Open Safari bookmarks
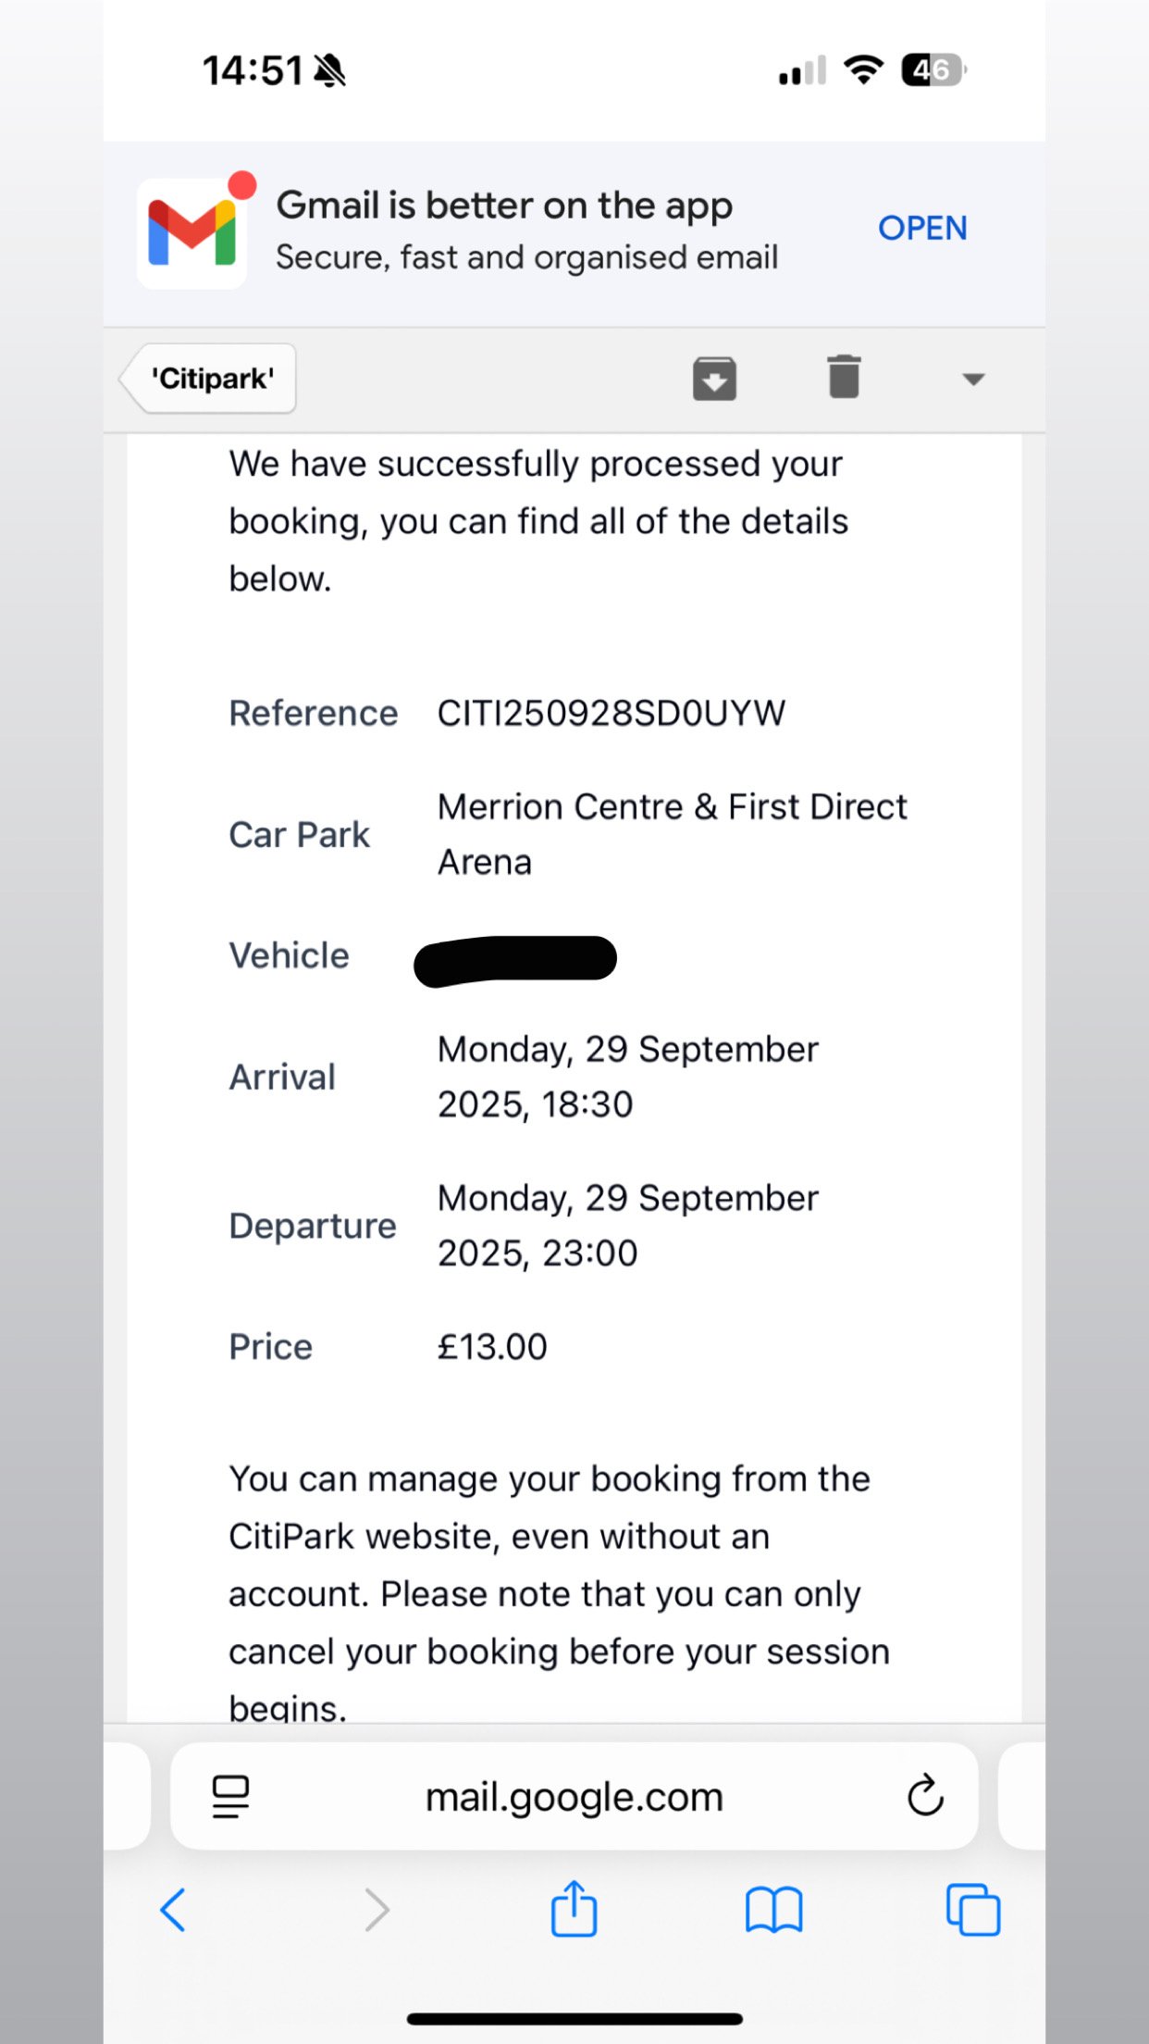Viewport: 1149px width, 2044px height. (x=773, y=1910)
